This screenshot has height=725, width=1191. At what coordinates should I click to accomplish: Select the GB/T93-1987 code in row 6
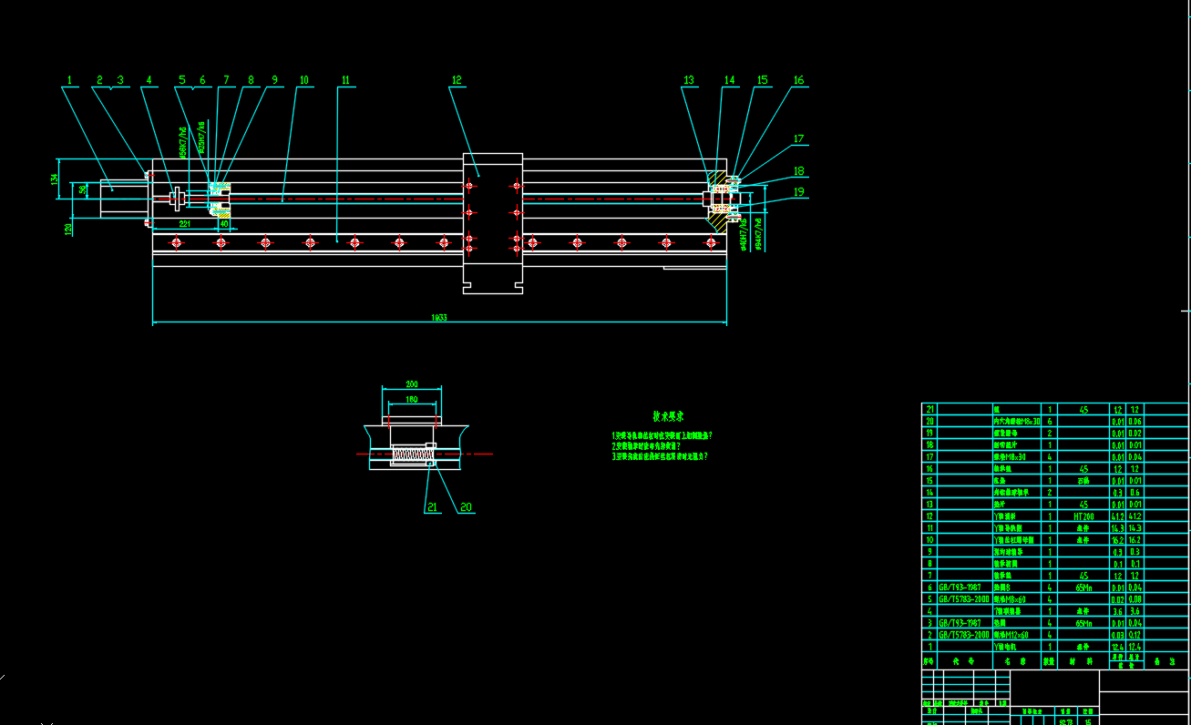click(x=963, y=587)
